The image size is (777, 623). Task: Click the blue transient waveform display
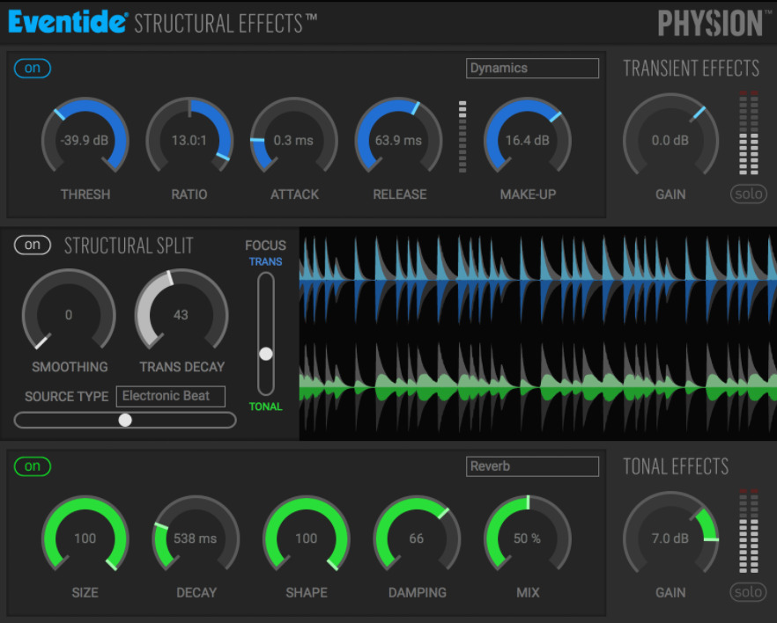tap(538, 281)
